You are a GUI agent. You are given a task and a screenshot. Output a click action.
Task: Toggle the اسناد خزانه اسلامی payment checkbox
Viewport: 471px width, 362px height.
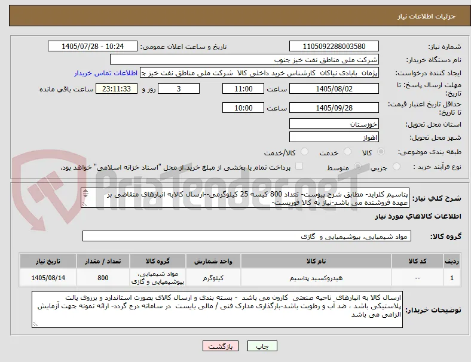(299, 166)
